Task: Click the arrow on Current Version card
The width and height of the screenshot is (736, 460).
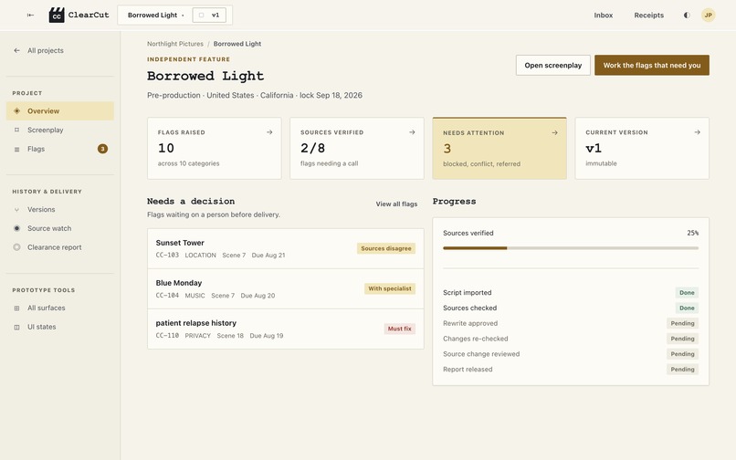Action: point(698,132)
